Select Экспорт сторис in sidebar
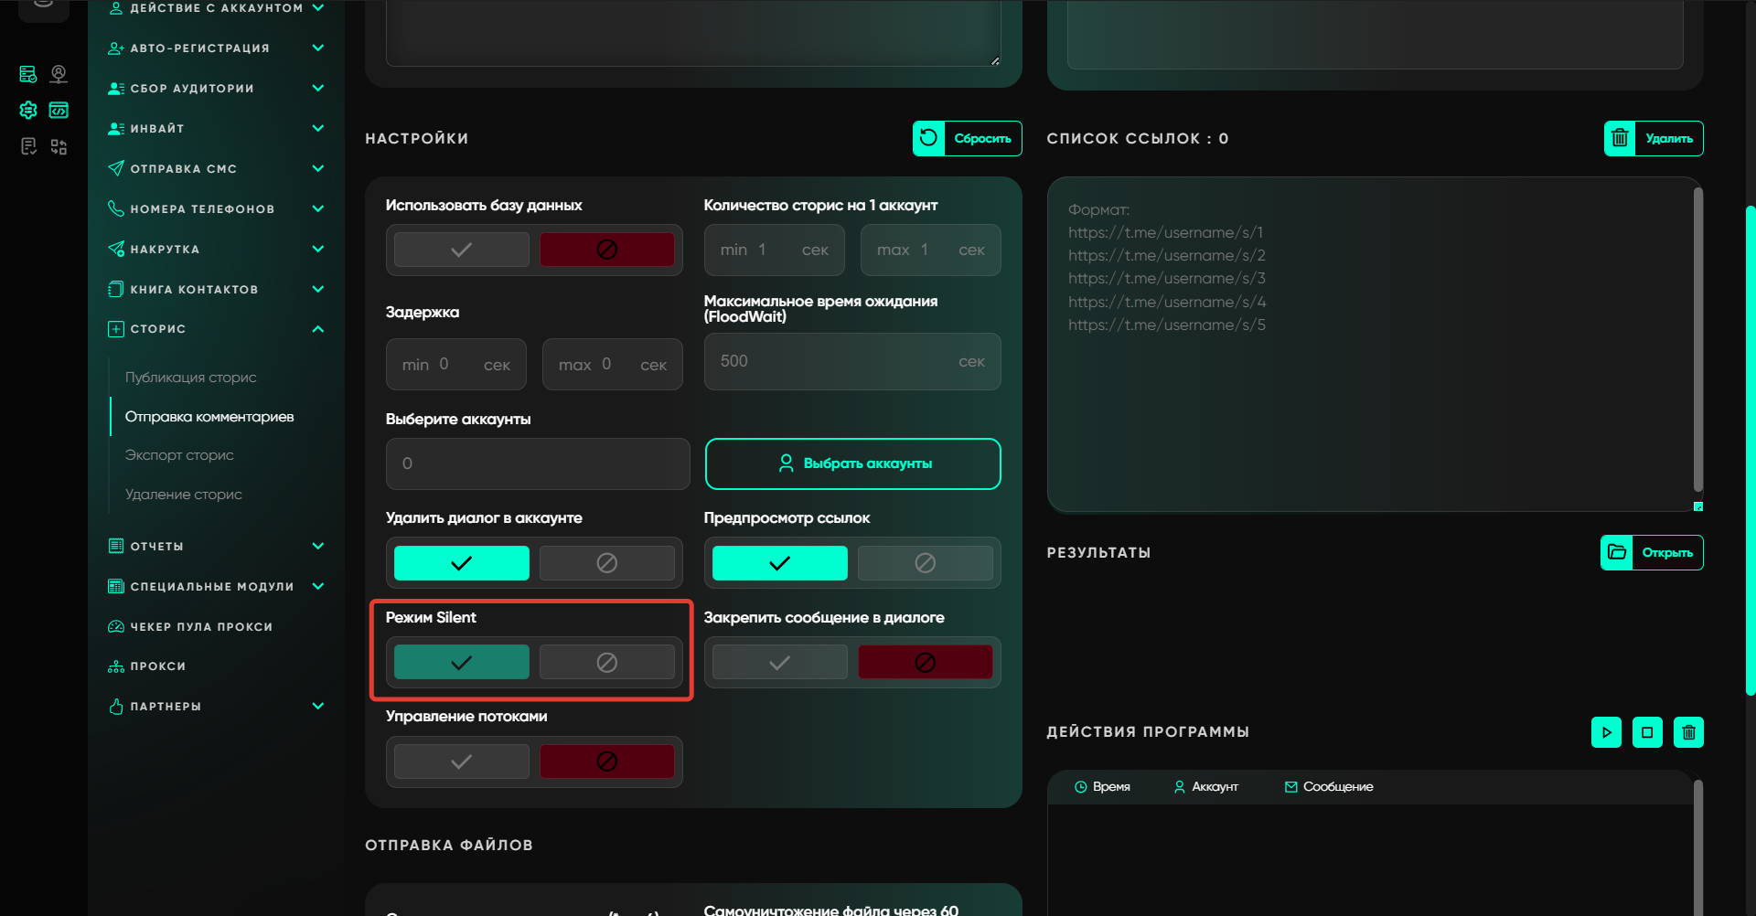The image size is (1756, 916). pyautogui.click(x=179, y=455)
